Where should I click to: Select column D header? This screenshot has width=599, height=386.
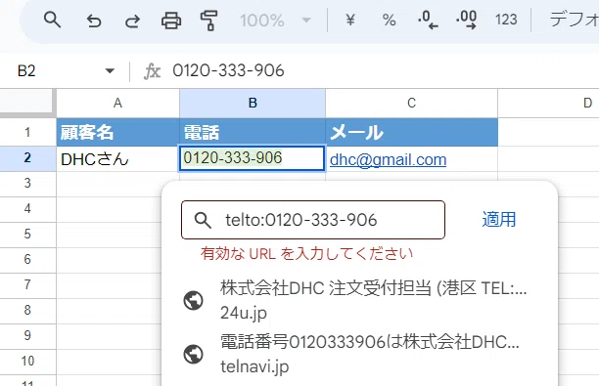point(549,103)
